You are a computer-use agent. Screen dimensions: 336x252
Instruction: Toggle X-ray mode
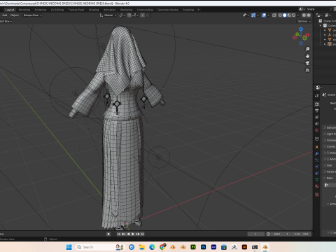274,15
